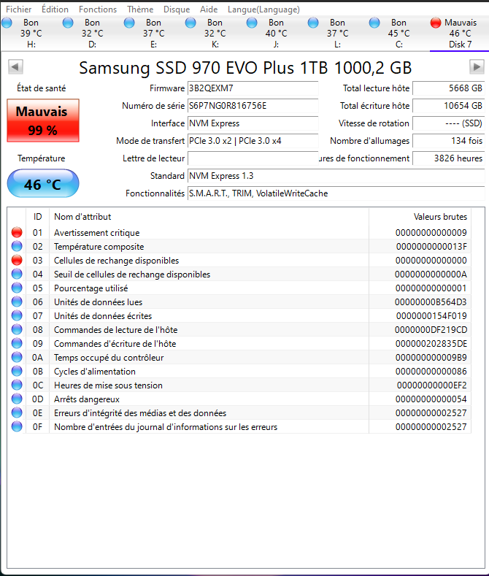
Task: Click red status icon for Avertissement critique
Action: (x=17, y=232)
